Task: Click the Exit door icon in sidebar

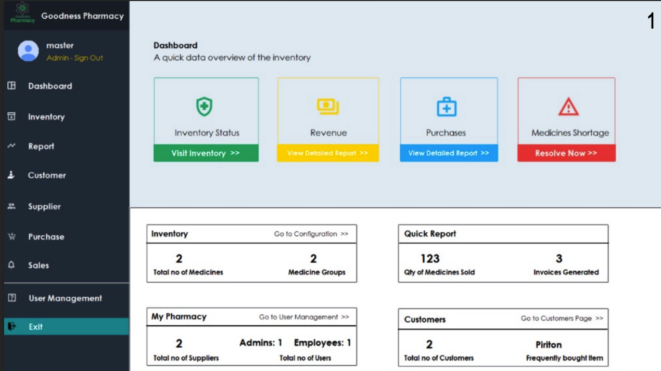Action: 12,326
